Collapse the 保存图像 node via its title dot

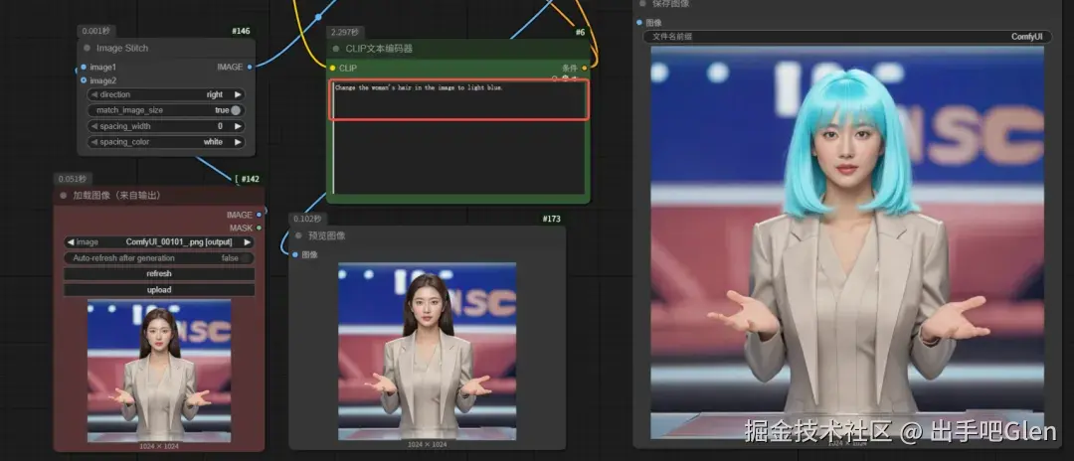tap(642, 3)
